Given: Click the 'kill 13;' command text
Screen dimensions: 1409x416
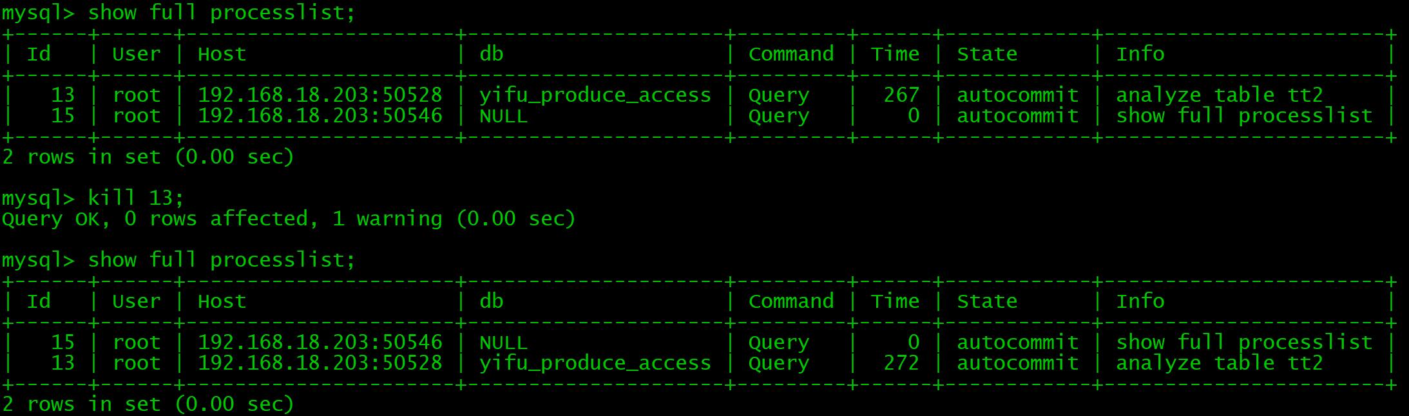Looking at the screenshot, I should pyautogui.click(x=135, y=198).
